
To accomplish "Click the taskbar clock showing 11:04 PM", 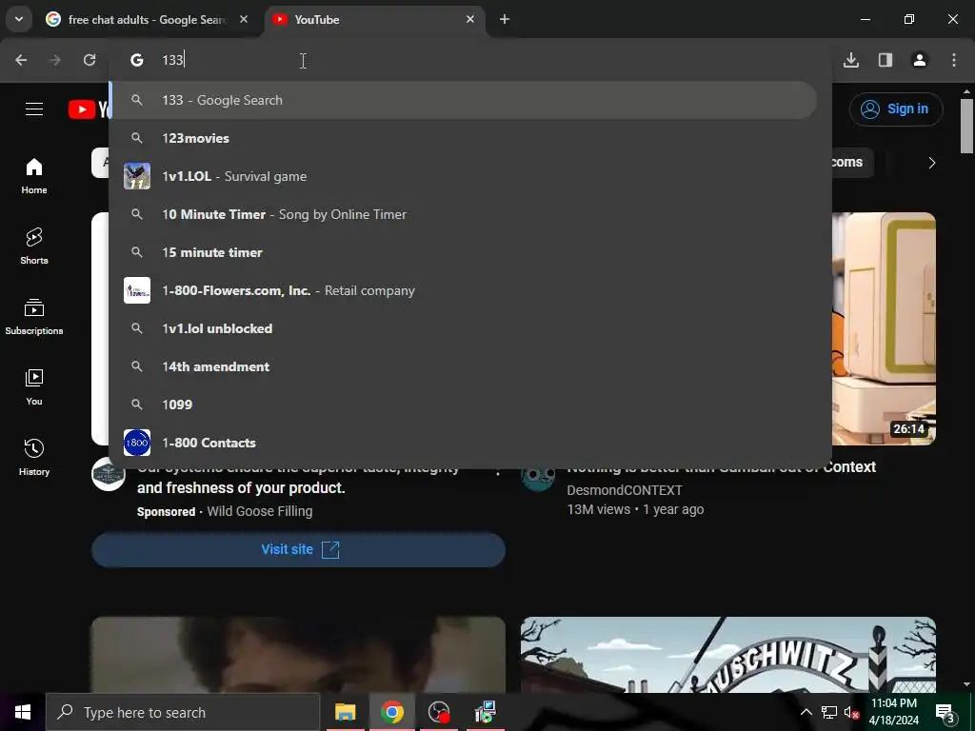I will (x=893, y=712).
